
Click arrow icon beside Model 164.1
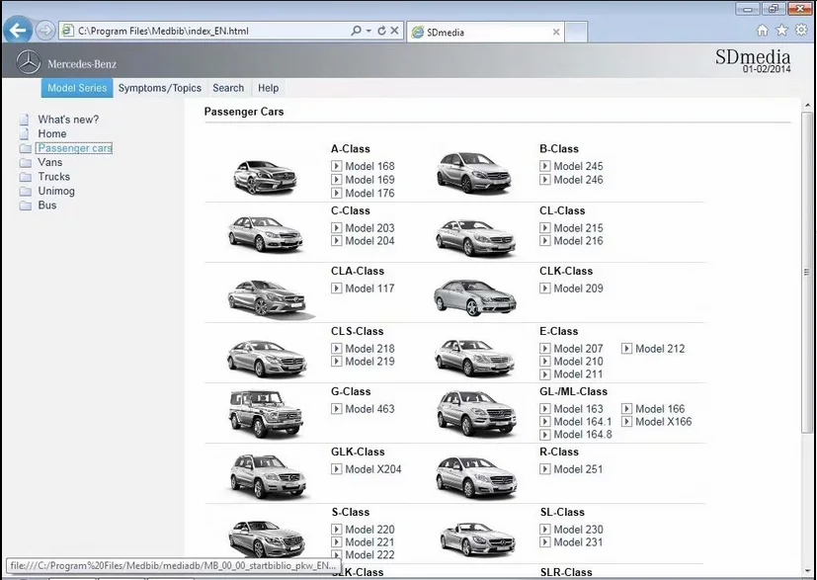[544, 422]
